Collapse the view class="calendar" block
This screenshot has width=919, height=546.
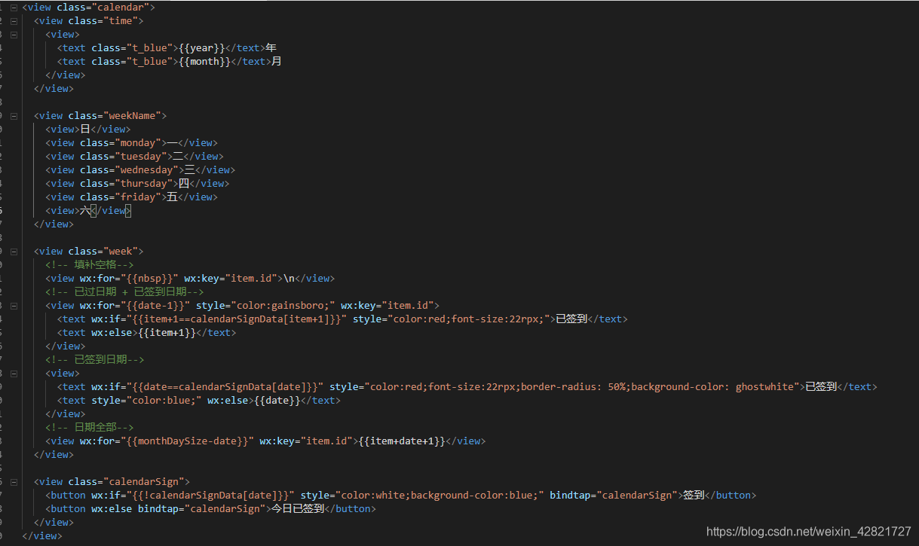click(x=14, y=8)
